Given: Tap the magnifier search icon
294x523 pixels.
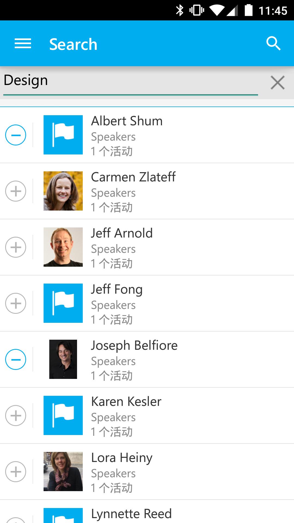Looking at the screenshot, I should click(273, 44).
